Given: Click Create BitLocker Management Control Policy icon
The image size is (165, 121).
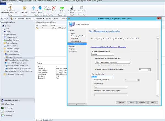Looking at the screenshot, I should 10,8.
